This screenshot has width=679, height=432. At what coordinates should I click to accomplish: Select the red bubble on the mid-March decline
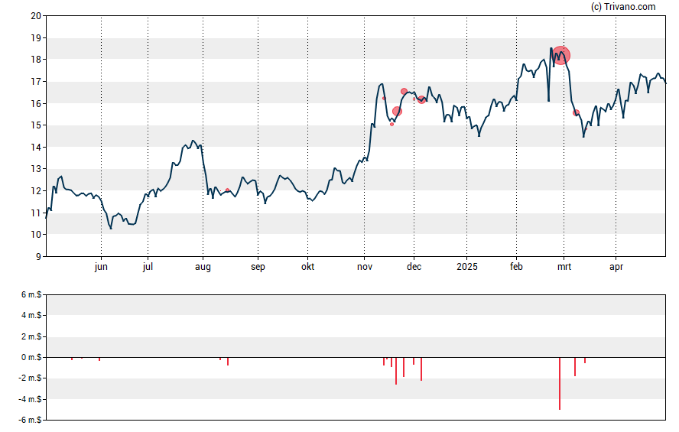tap(576, 112)
